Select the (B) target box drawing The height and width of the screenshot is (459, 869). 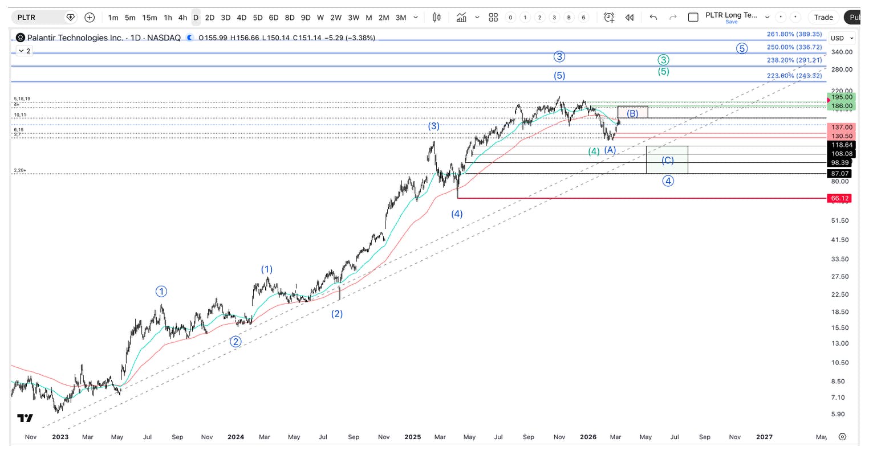(632, 113)
